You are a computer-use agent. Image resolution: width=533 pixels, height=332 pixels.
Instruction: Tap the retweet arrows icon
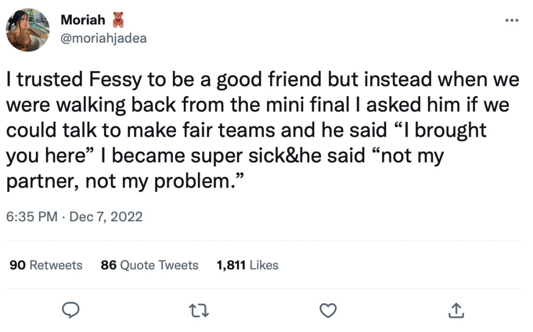pos(199,311)
